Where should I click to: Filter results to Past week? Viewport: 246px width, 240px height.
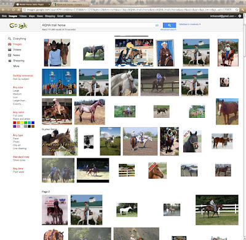[18, 172]
